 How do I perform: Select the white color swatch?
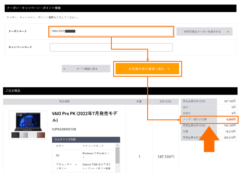click(x=32, y=135)
